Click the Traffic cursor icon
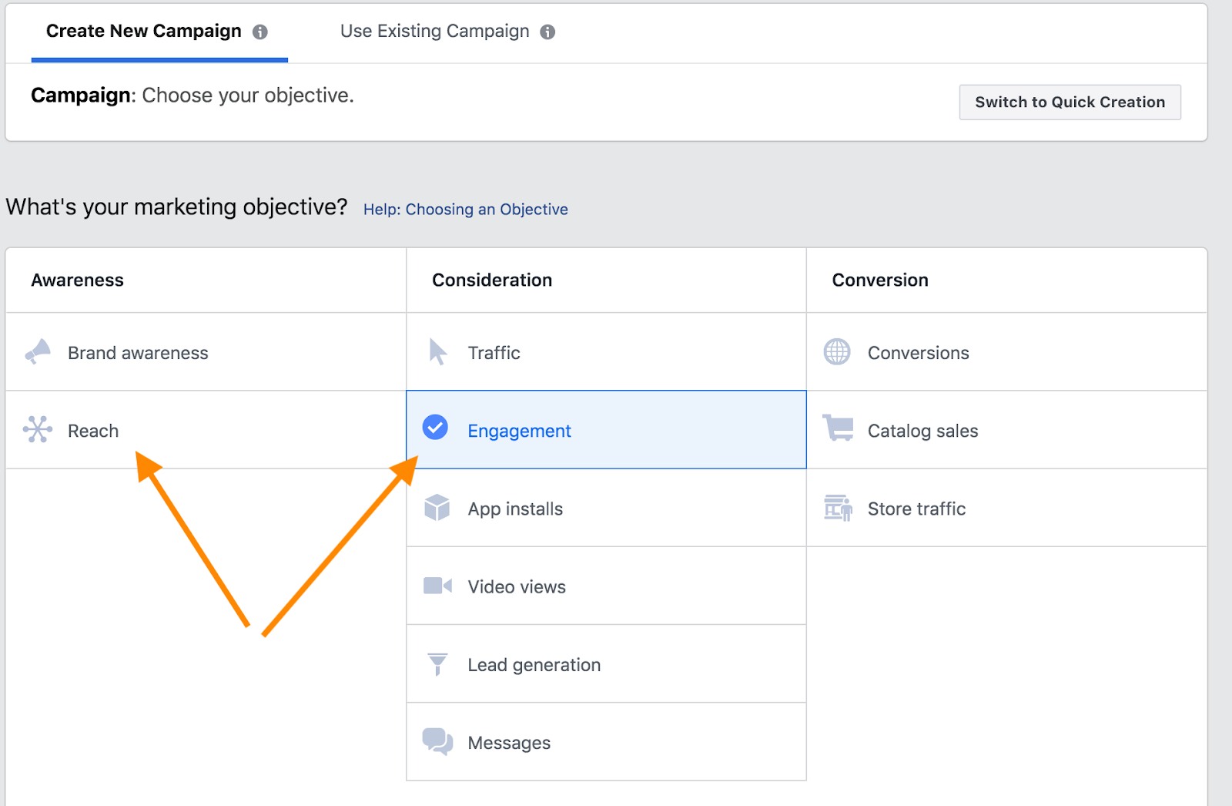This screenshot has width=1232, height=806. coord(437,352)
